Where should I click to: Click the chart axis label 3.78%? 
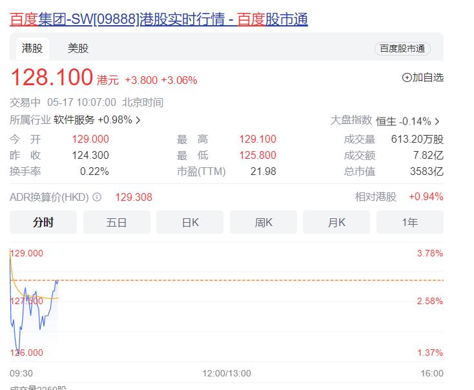[430, 253]
